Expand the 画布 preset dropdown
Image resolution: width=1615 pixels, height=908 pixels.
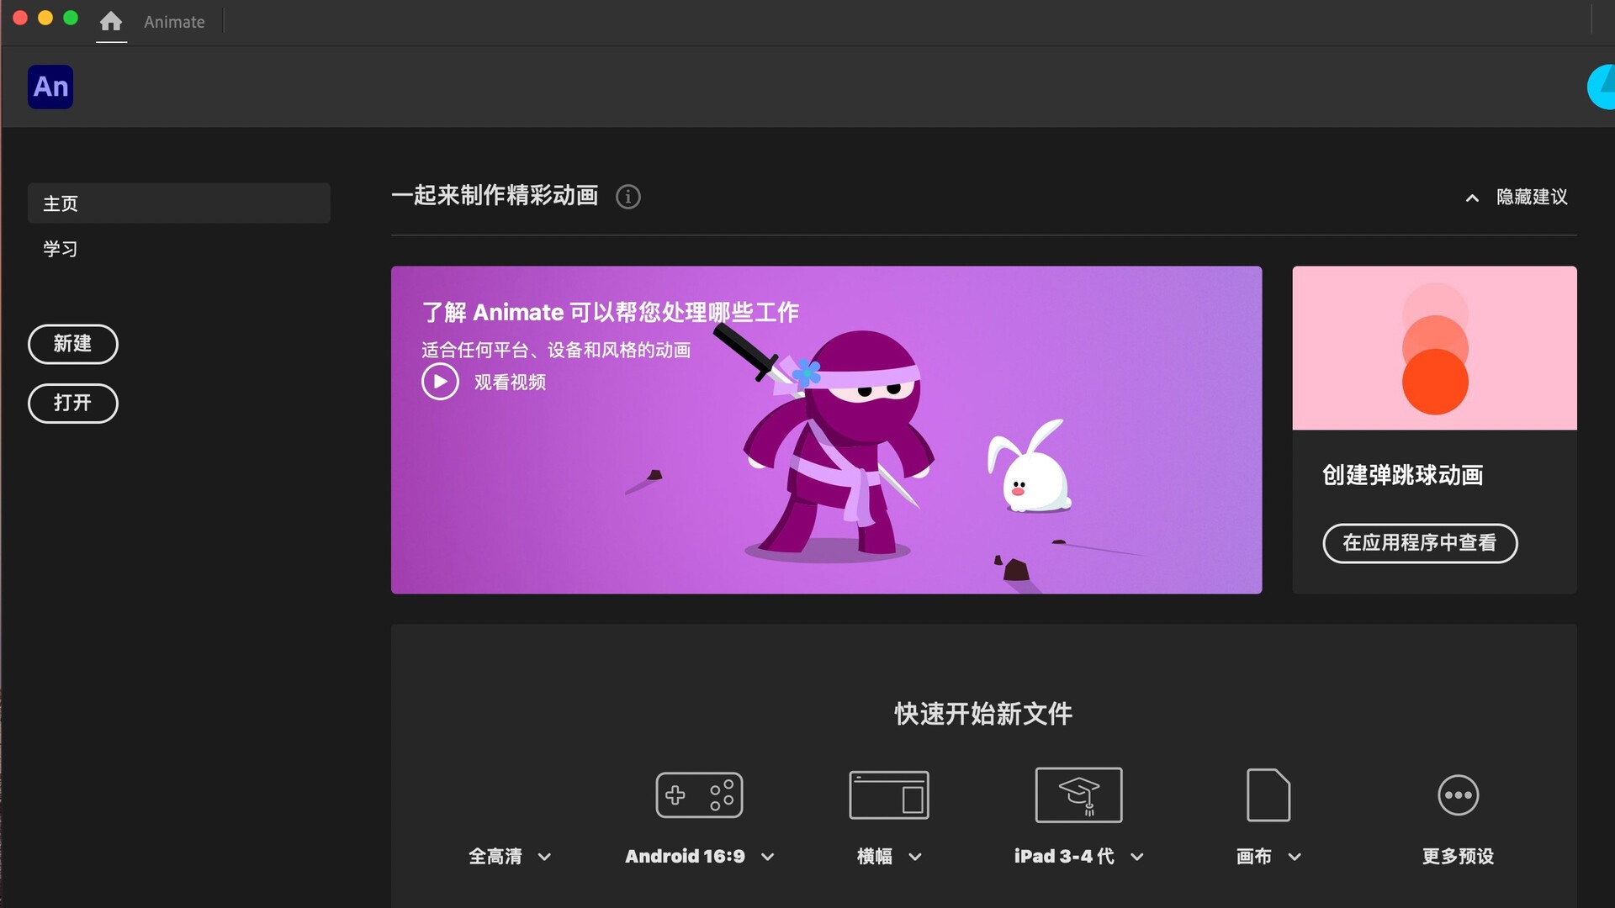point(1295,857)
